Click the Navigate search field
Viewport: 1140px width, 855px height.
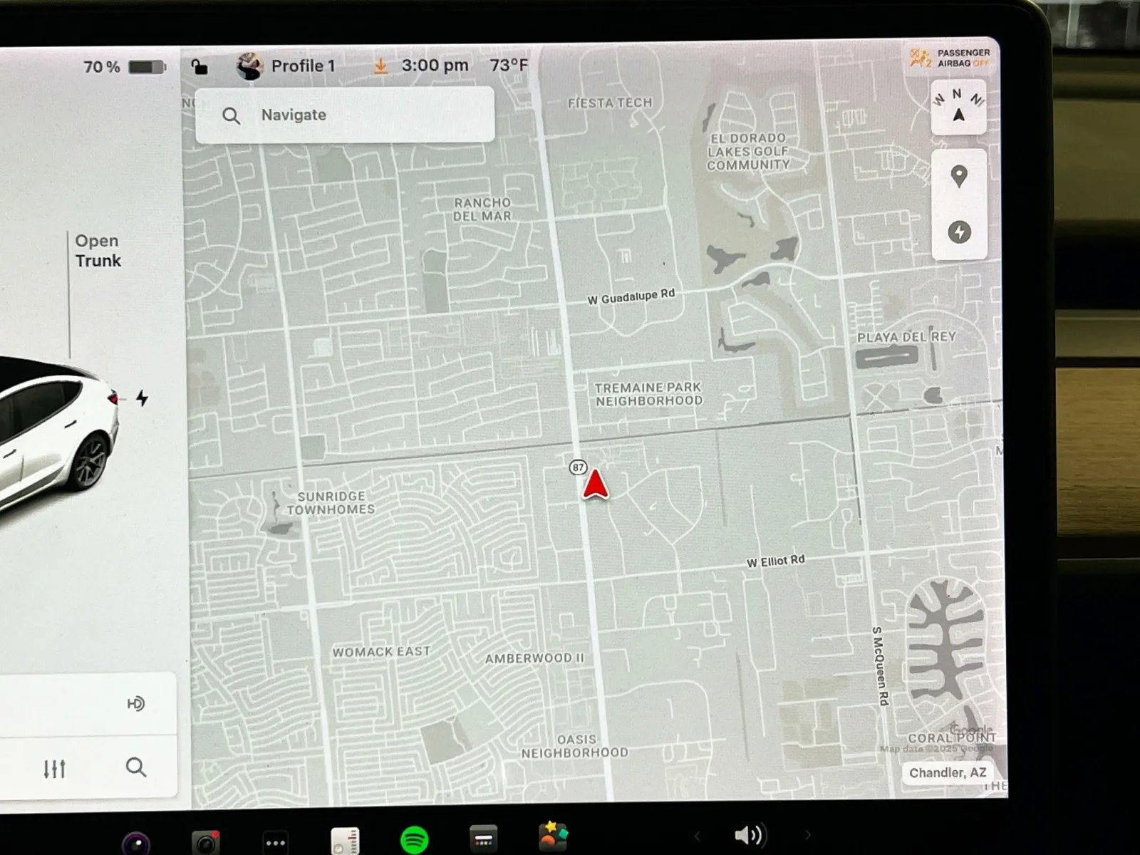pyautogui.click(x=345, y=115)
